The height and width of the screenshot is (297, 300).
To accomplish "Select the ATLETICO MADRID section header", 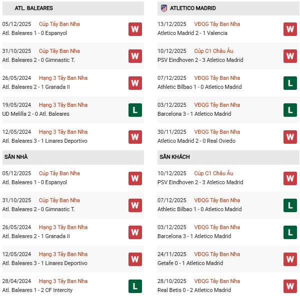I will pyautogui.click(x=192, y=8).
